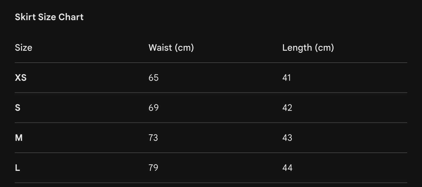
Task: Click the XS size row label
Action: (21, 78)
